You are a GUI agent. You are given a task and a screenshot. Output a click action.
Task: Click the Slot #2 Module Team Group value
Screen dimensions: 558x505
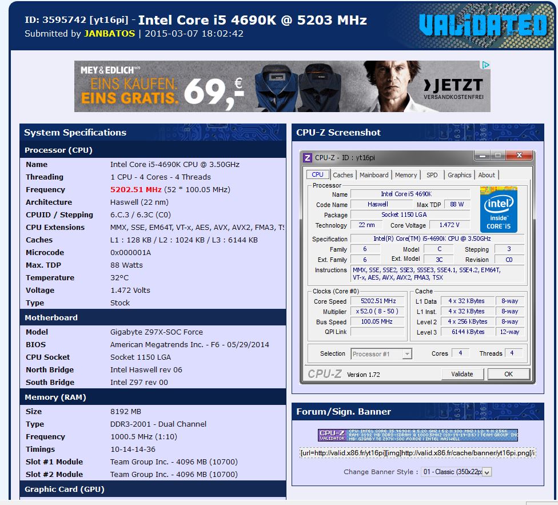pyautogui.click(x=174, y=474)
